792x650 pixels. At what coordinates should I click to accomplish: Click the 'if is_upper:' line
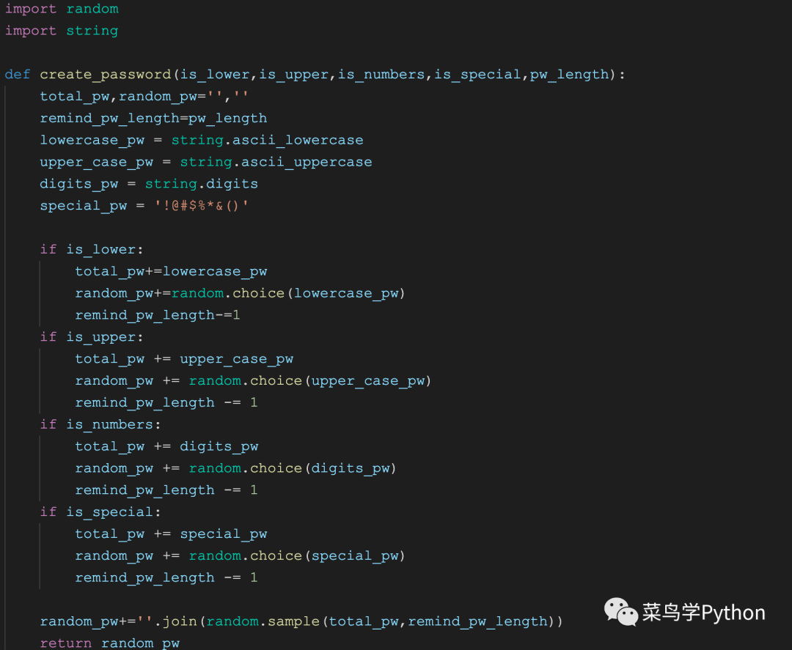[x=92, y=336]
